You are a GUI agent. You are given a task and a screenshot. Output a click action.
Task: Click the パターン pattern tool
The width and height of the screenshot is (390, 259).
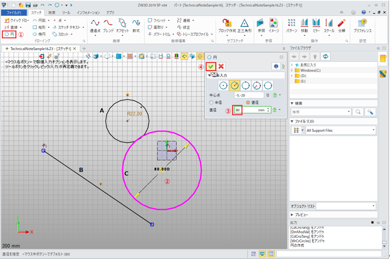tap(292, 26)
